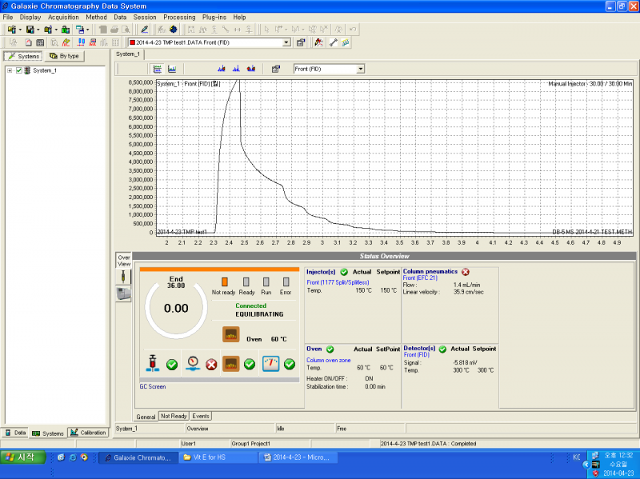Switch to the Not Ready tab
640x479 pixels.
pyautogui.click(x=174, y=416)
